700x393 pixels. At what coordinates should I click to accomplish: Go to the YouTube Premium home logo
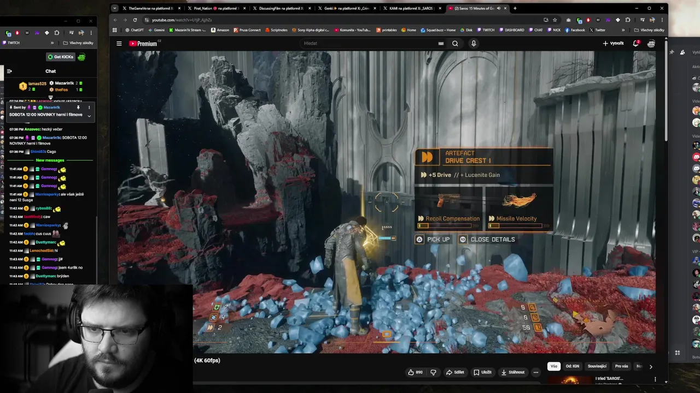(143, 44)
